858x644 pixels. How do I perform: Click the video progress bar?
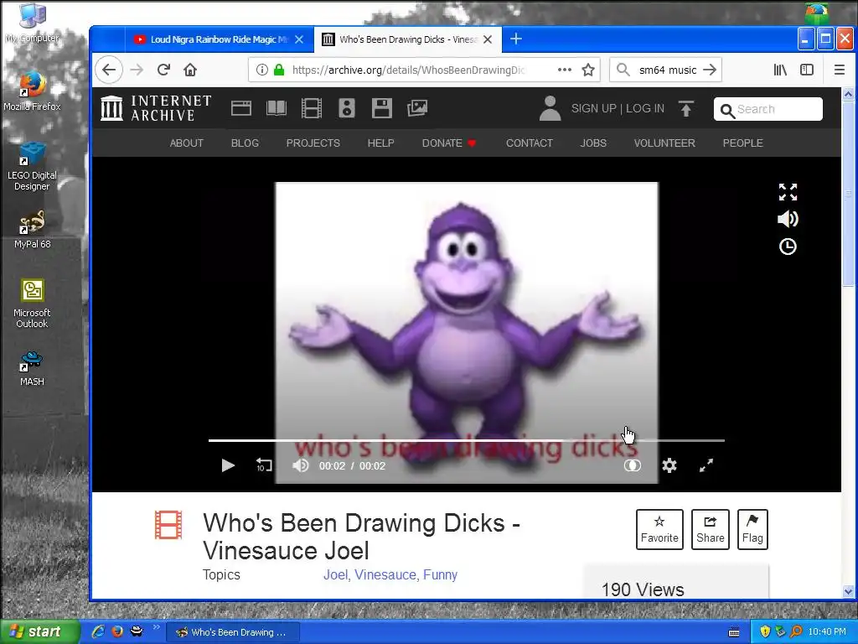[x=466, y=440]
